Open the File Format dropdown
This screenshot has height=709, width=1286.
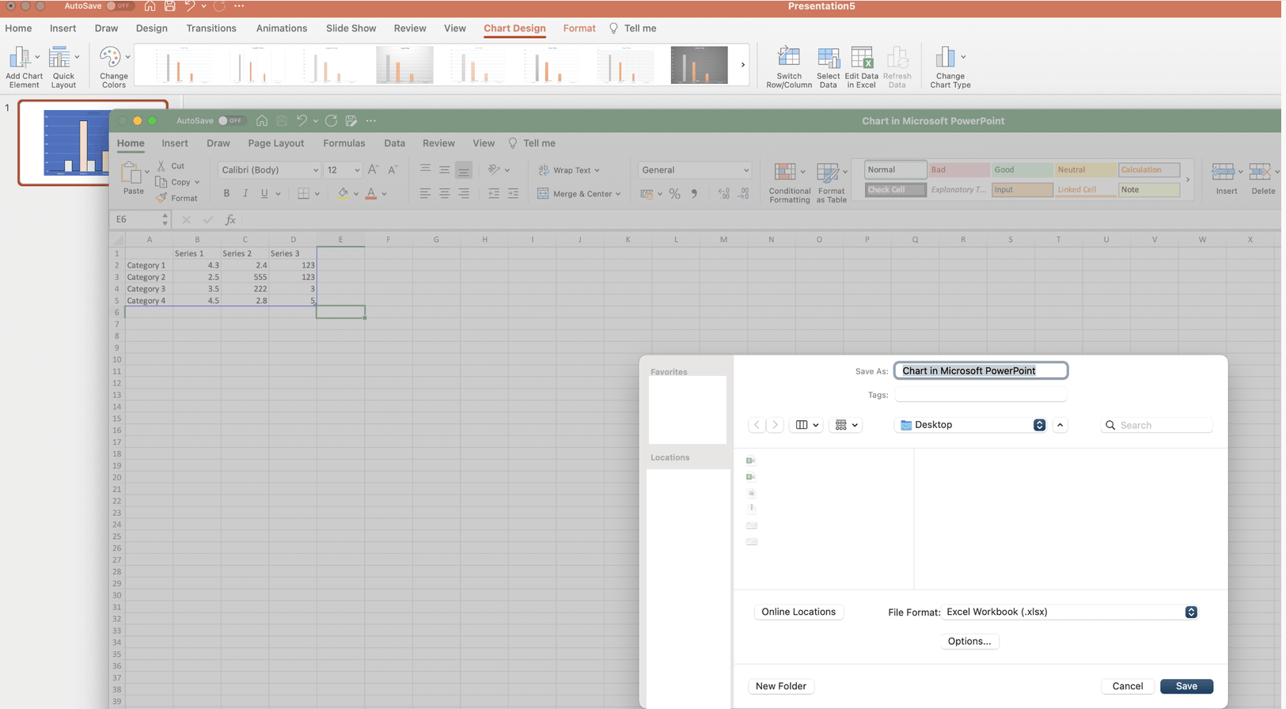1071,612
